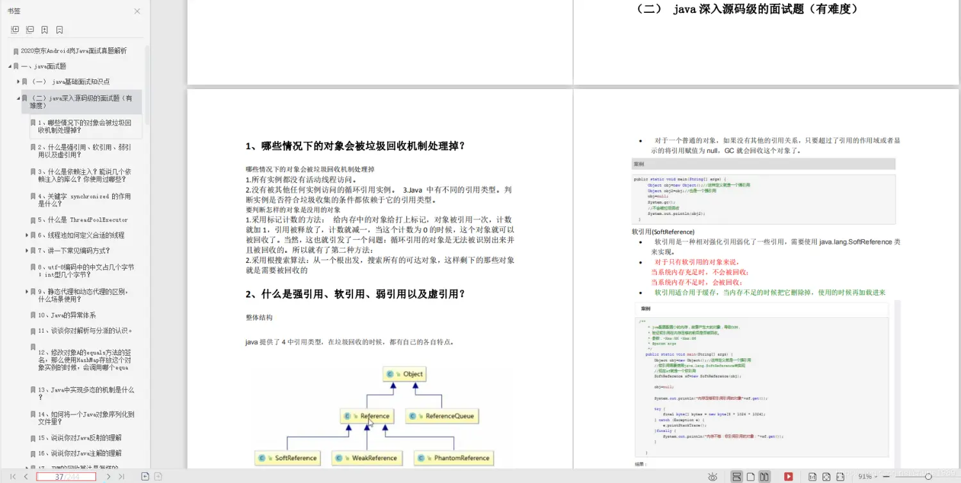This screenshot has width=961, height=483.
Task: Click heading 2、什么是强引用、软引用、弱引用以及虚引用
Action: 355,294
